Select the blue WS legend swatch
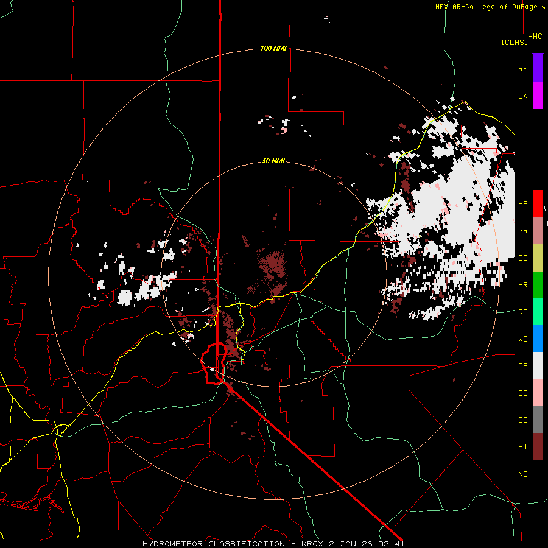 (538, 339)
